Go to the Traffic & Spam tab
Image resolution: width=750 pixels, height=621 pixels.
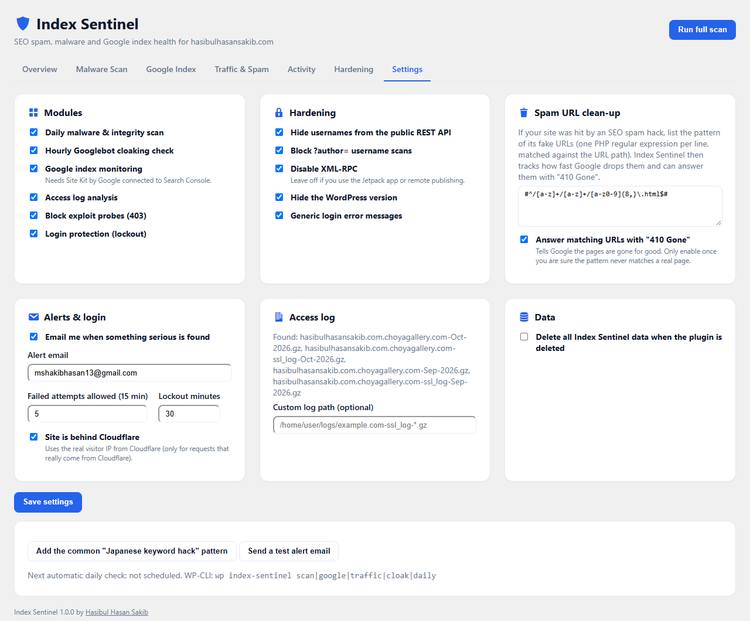coord(242,69)
